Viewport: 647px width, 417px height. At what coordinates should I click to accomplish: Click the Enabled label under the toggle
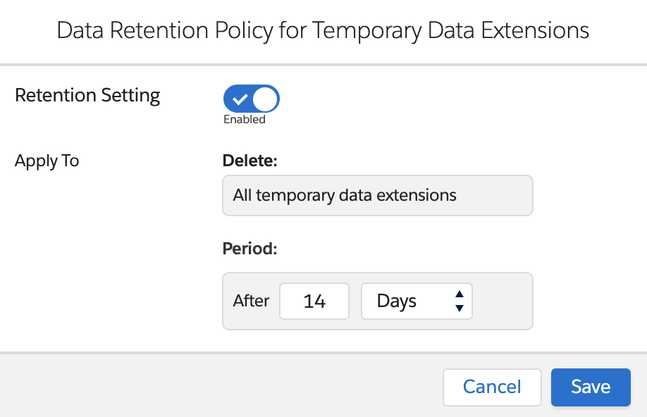(x=245, y=120)
